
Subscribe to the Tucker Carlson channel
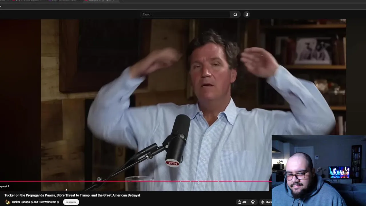coord(71,202)
